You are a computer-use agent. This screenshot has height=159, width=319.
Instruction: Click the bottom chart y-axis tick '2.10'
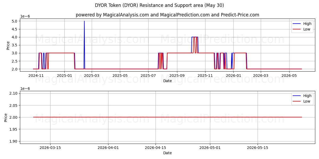(13, 93)
